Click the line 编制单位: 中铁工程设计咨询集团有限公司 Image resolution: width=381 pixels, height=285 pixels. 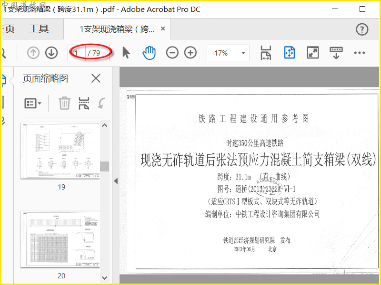click(262, 214)
